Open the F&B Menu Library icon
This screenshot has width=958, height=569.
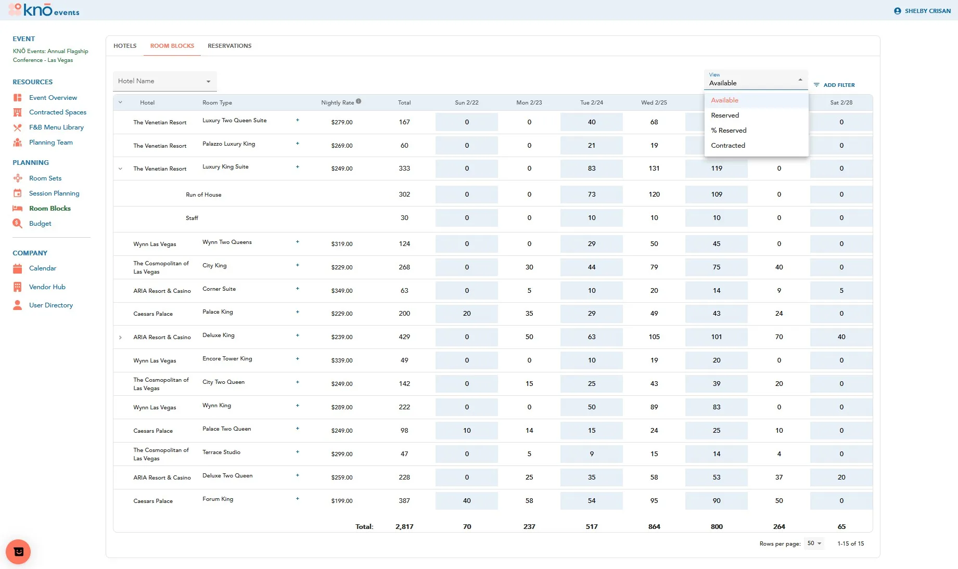tap(17, 127)
